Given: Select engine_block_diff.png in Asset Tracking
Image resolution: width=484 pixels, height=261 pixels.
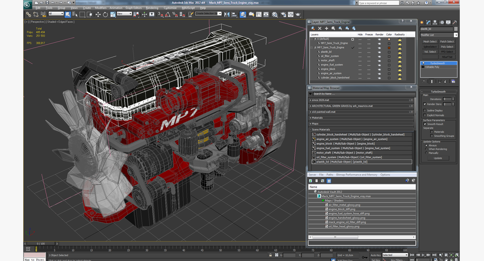Looking at the screenshot, I should [x=342, y=209].
